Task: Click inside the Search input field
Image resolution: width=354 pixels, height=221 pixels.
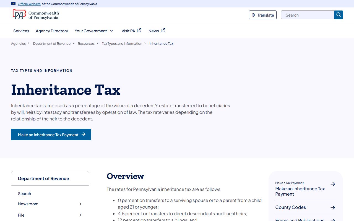Action: point(308,15)
